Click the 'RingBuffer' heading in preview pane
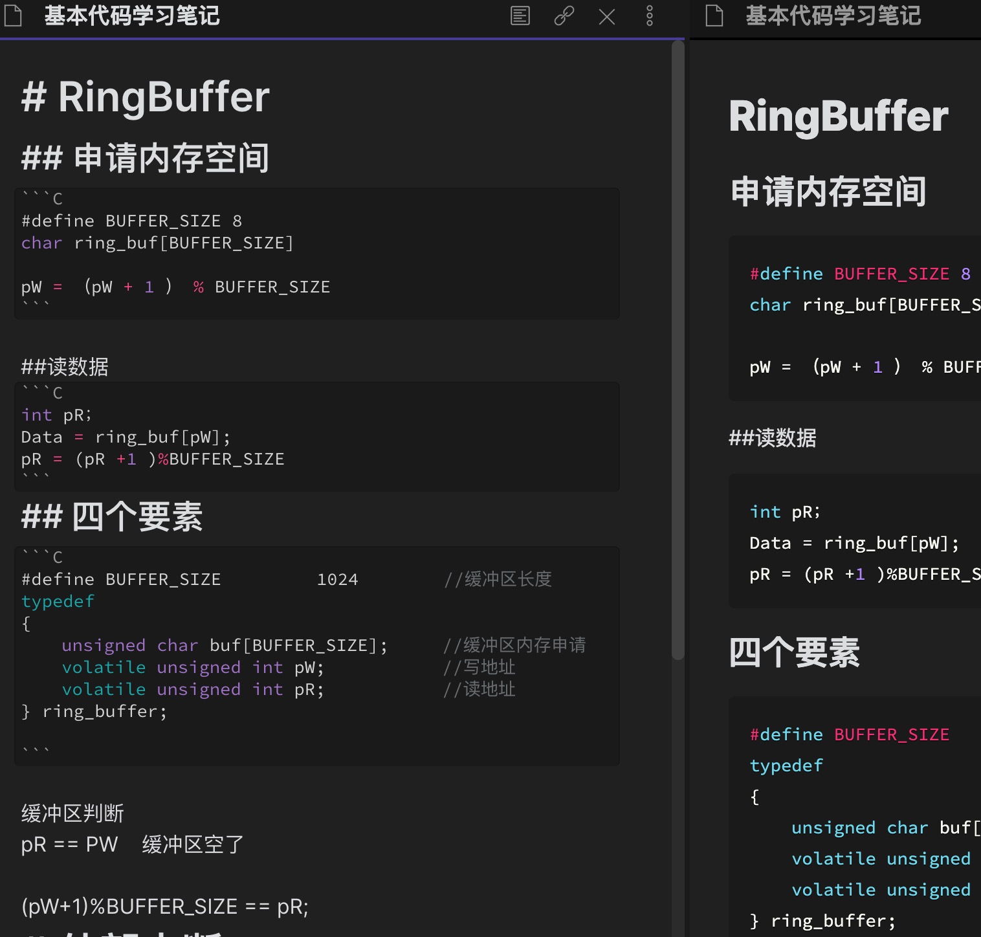 click(839, 116)
